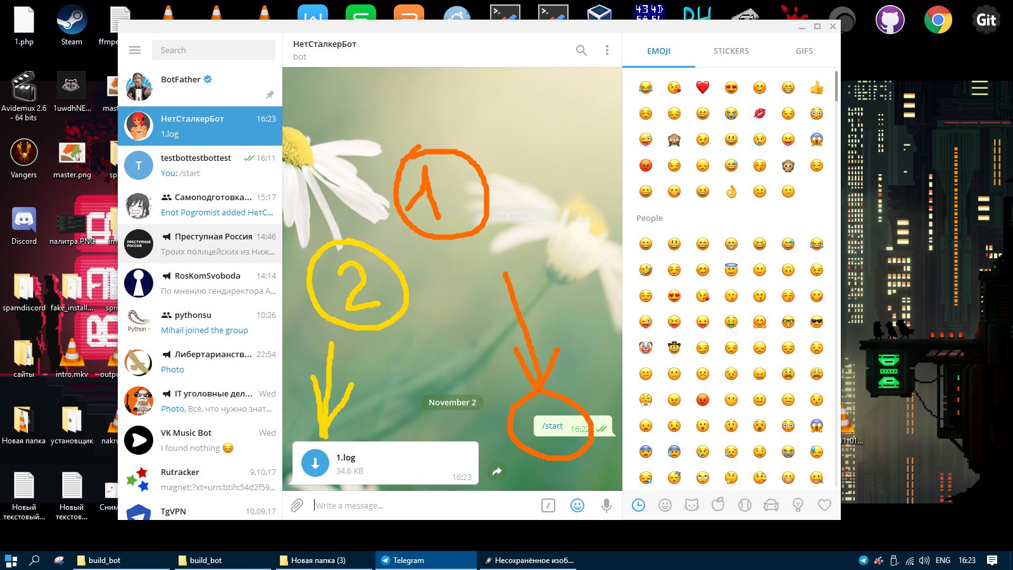Viewport: 1013px width, 570px height.
Task: Open the ENG language switcher
Action: 943,560
